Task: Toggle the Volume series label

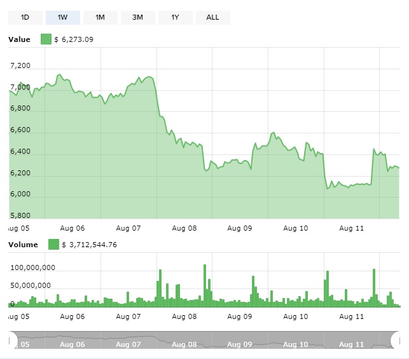Action: click(x=23, y=245)
